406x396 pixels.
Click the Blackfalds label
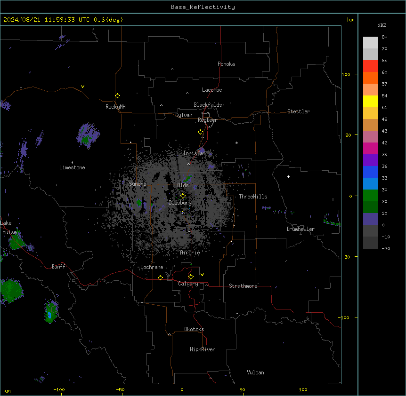pyautogui.click(x=208, y=105)
